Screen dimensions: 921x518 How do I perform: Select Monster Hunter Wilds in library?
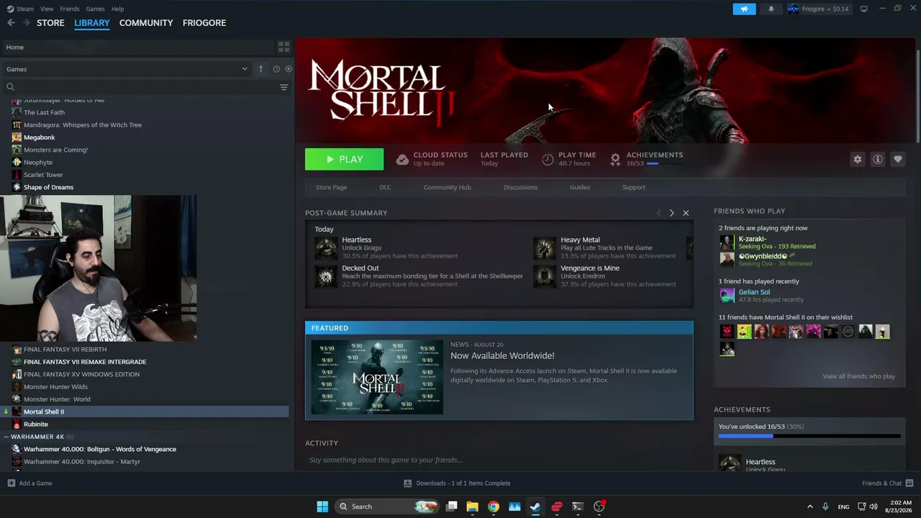point(55,387)
